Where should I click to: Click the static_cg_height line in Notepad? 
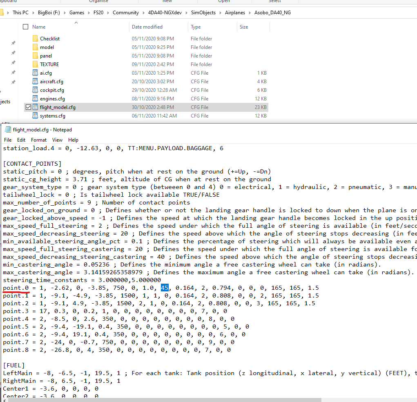[137, 179]
